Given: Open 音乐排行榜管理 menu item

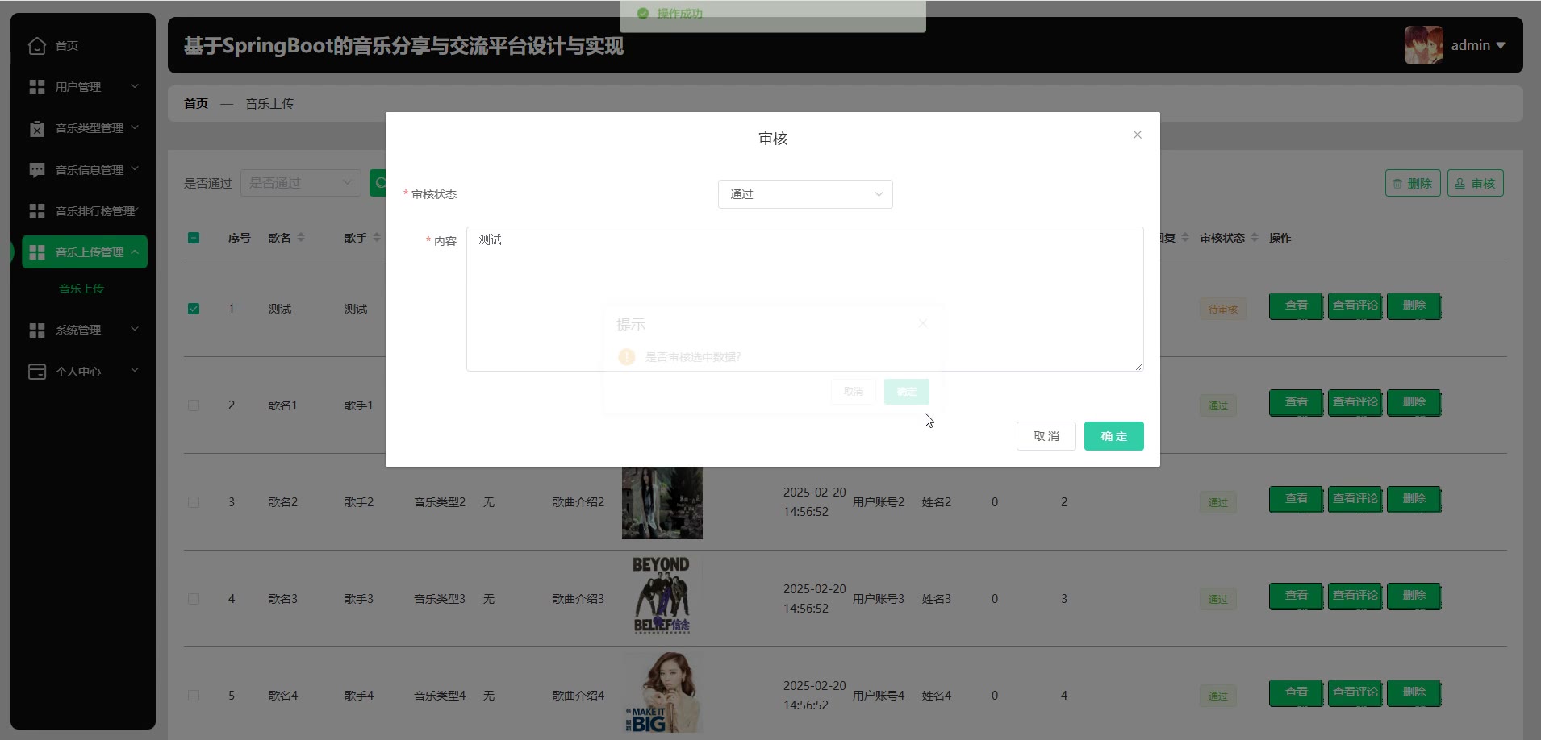Looking at the screenshot, I should 83,211.
